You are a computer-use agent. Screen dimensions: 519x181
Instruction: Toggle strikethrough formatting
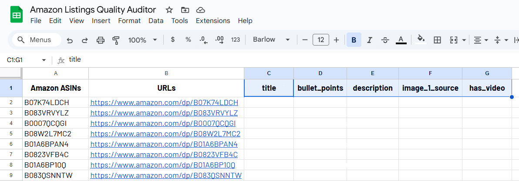tap(385, 40)
